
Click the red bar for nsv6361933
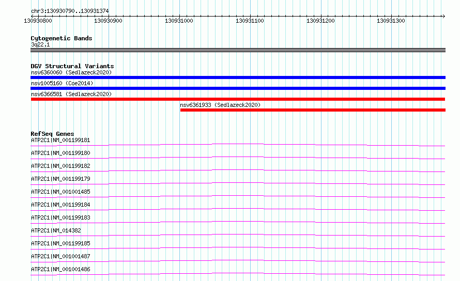313,110
